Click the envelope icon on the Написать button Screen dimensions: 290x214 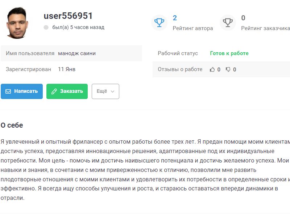8,91
